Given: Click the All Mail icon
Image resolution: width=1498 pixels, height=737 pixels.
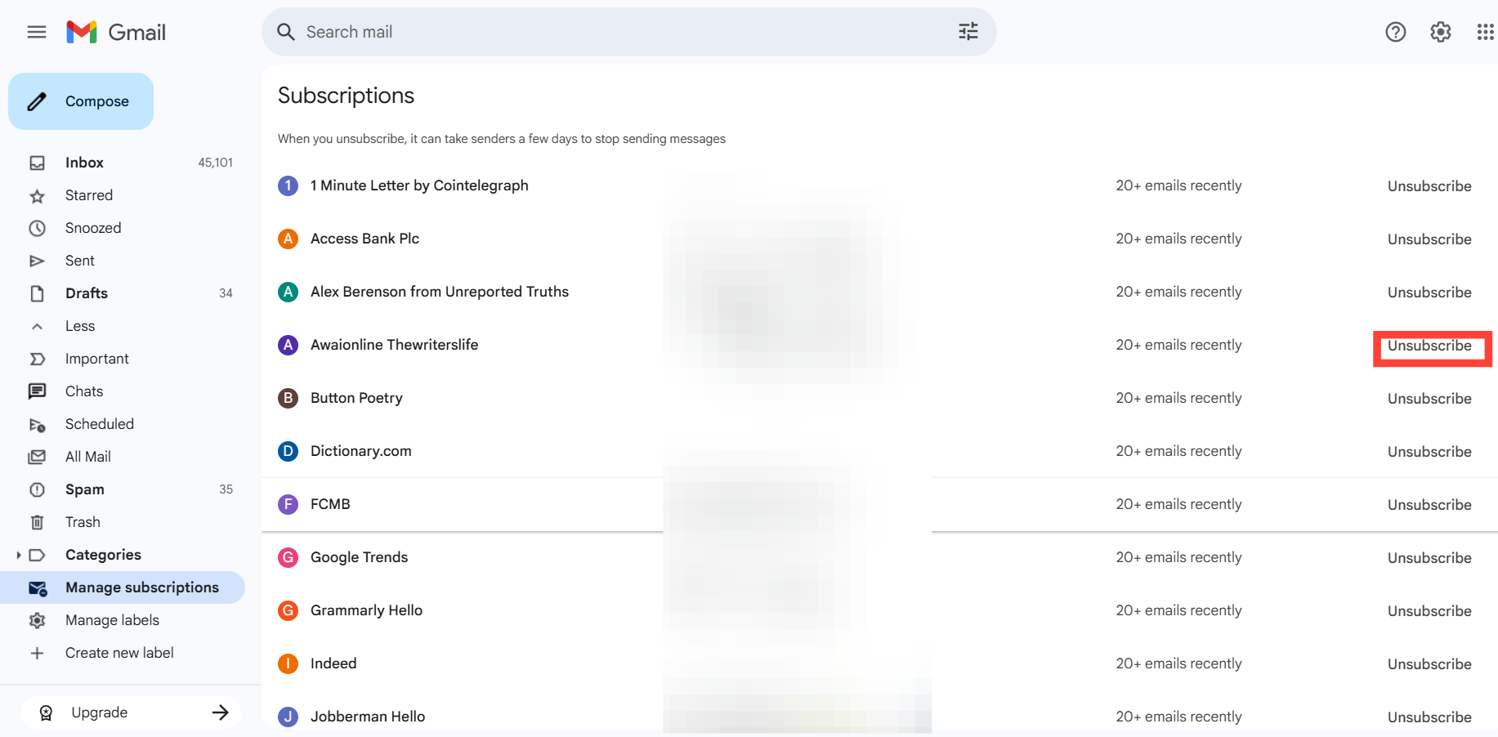Looking at the screenshot, I should point(37,457).
